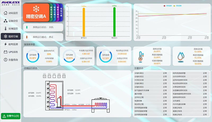Screen dimensions: 212x122
Task: Open 动环监控 in the sidebar
Action: tap(11, 13)
